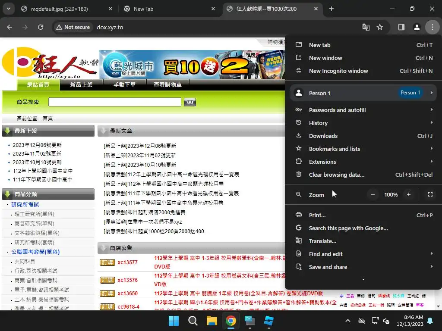Select New window menu entry

click(363, 58)
